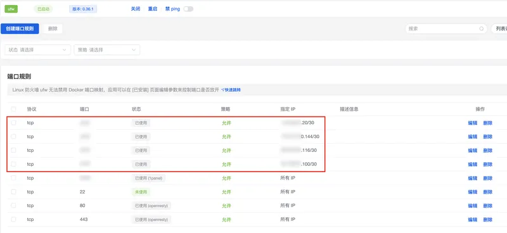This screenshot has width=507, height=233.
Task: Open the 快速跳转 link
Action: (231, 90)
